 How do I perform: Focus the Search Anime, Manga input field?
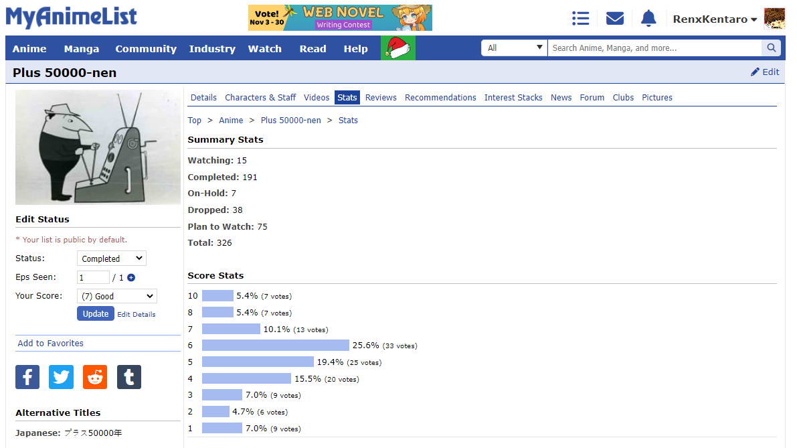[654, 48]
